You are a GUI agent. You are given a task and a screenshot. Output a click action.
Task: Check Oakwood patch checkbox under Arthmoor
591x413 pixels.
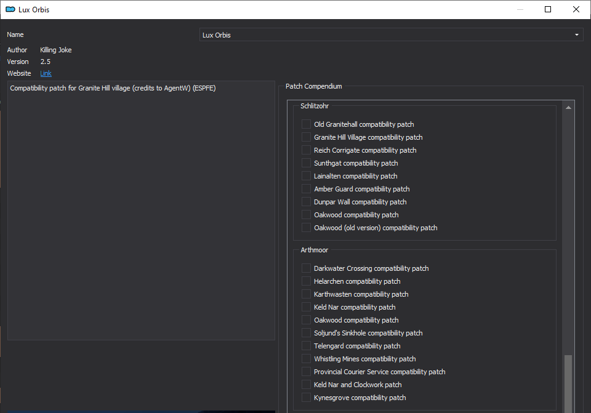[x=306, y=320]
